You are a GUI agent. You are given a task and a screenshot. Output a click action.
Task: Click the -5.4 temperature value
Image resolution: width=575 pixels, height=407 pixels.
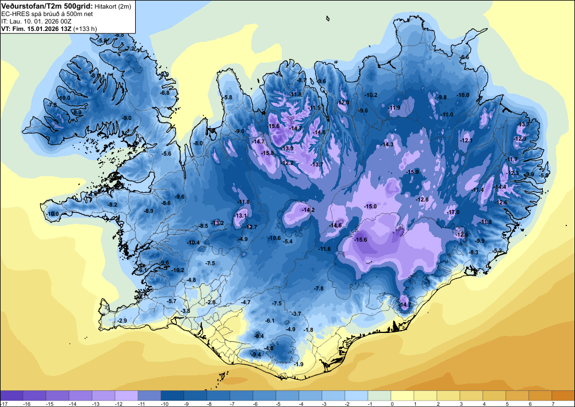coord(288,242)
